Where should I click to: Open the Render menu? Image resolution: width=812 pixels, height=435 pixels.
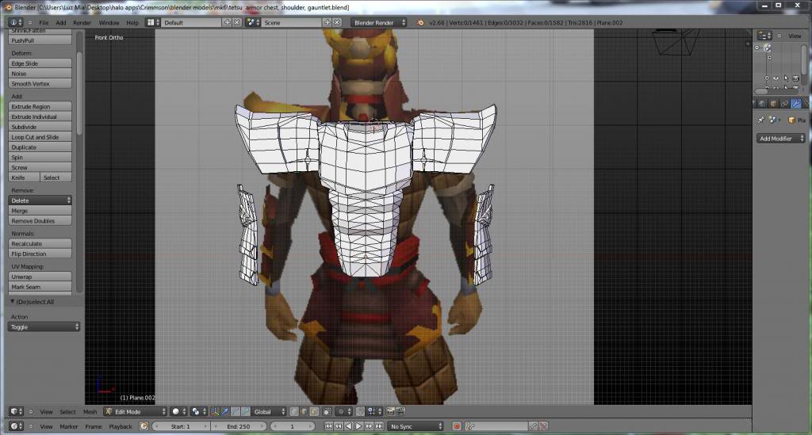82,23
